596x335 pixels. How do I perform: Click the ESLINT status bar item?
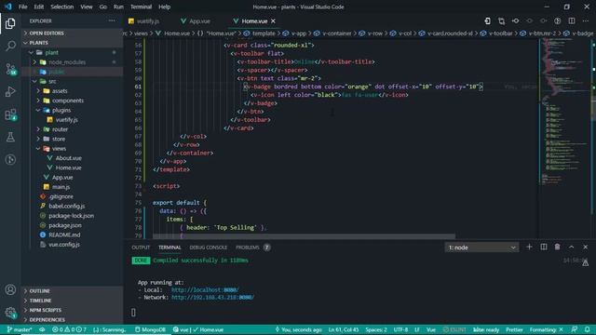tap(454, 329)
